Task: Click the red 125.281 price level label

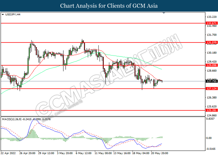Action: point(211,110)
